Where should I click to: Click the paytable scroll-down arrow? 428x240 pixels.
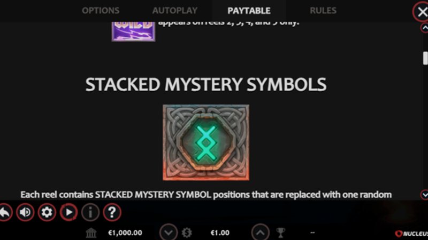(425, 195)
